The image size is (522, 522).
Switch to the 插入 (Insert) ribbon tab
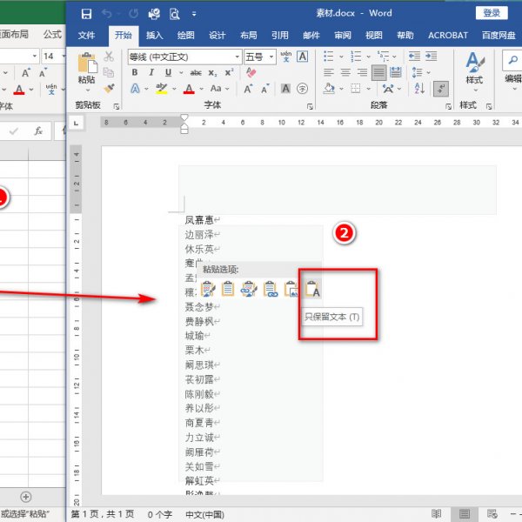coord(154,36)
